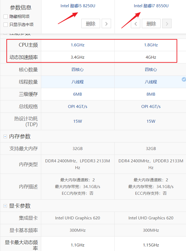The image size is (186, 251).
Task: Click the 1.6GHz CPU主频 value
Action: [x=78, y=45]
